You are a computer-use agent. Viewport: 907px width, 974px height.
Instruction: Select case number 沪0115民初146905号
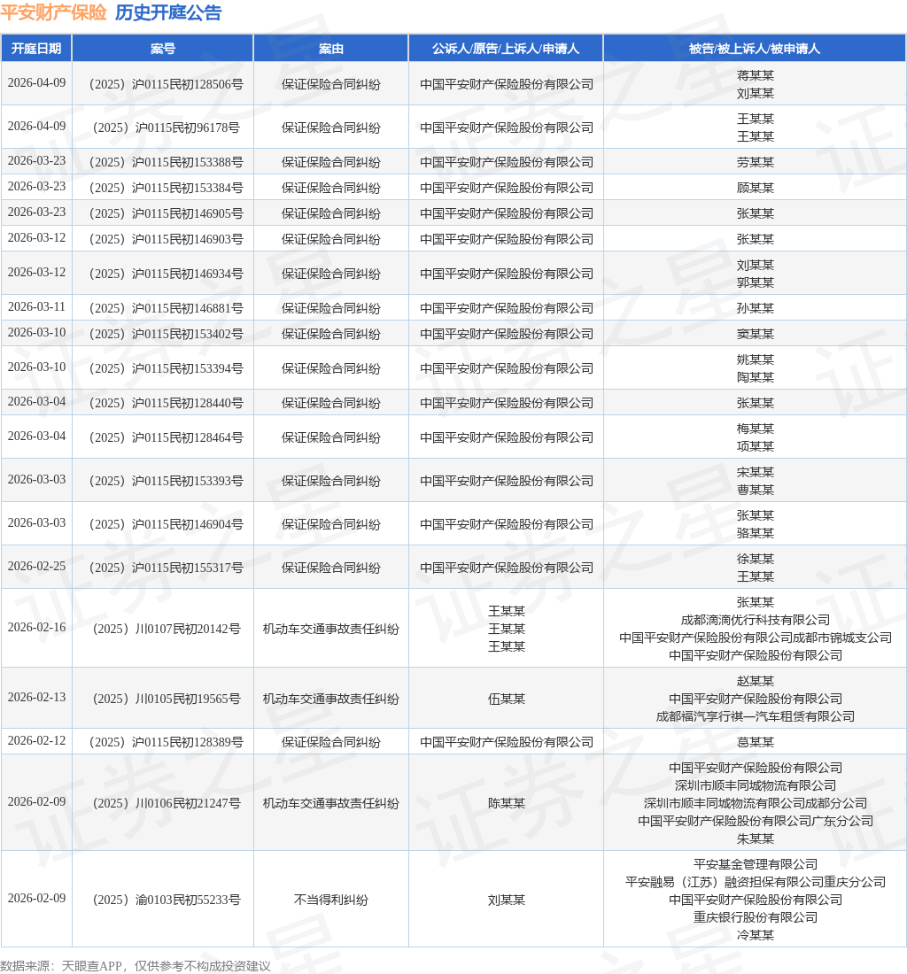point(166,213)
